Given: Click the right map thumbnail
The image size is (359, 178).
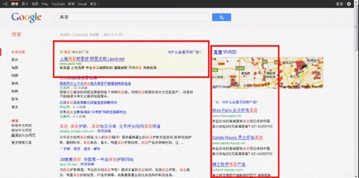Looking at the screenshot, I should pos(301,72).
